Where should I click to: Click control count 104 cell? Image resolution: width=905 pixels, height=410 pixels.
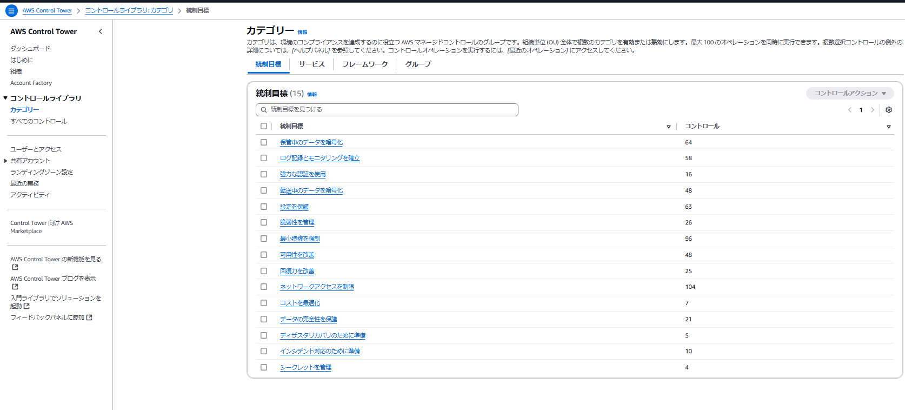[x=690, y=287]
